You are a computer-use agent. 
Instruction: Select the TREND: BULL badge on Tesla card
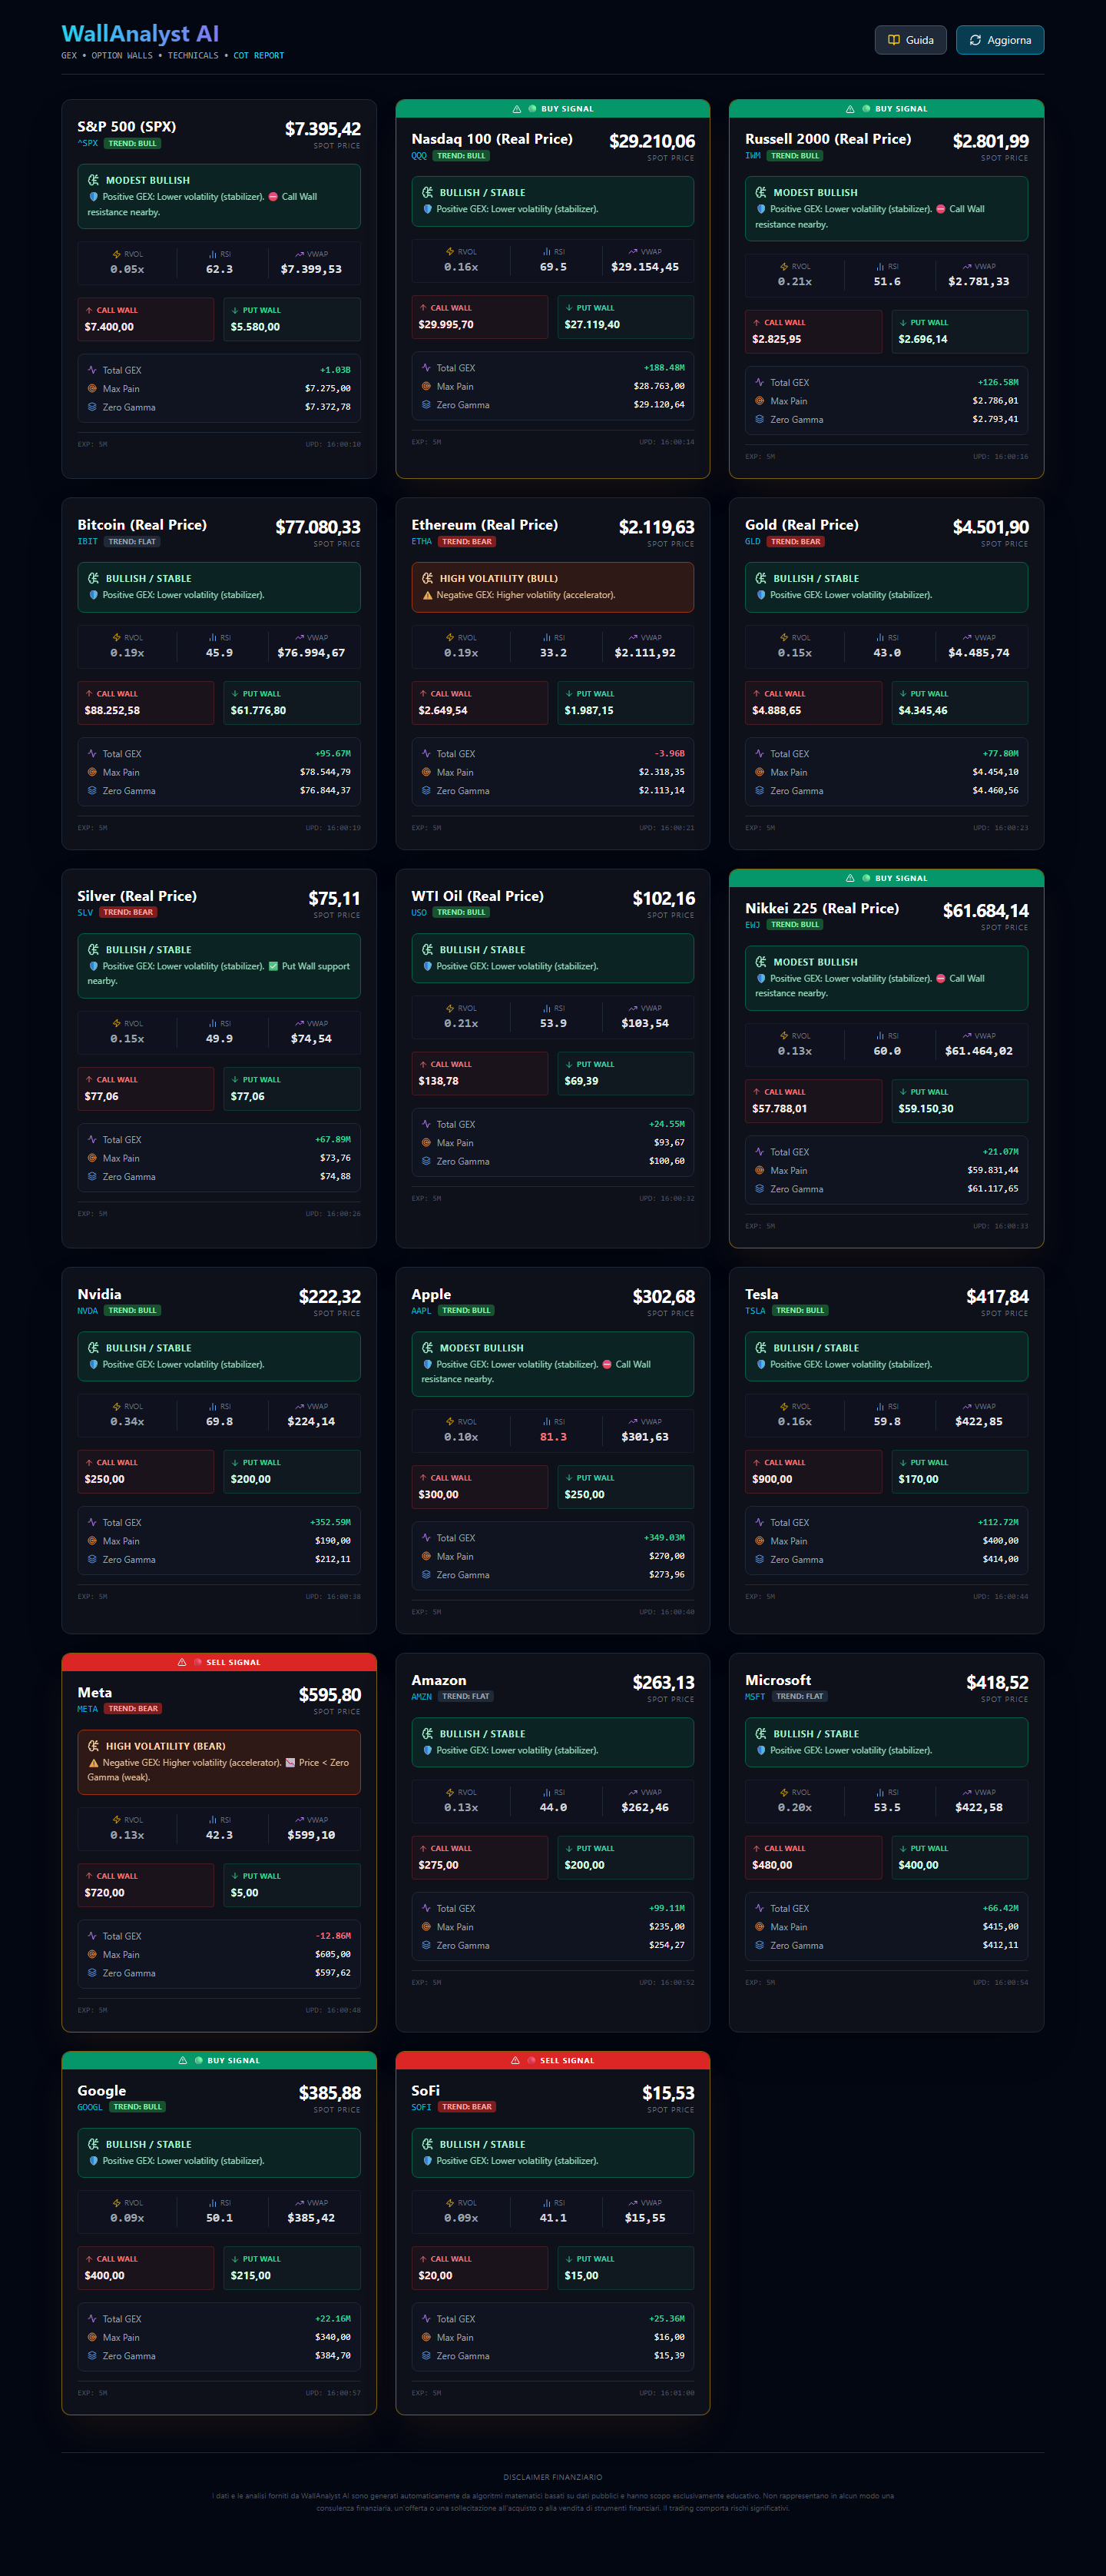click(x=800, y=1311)
